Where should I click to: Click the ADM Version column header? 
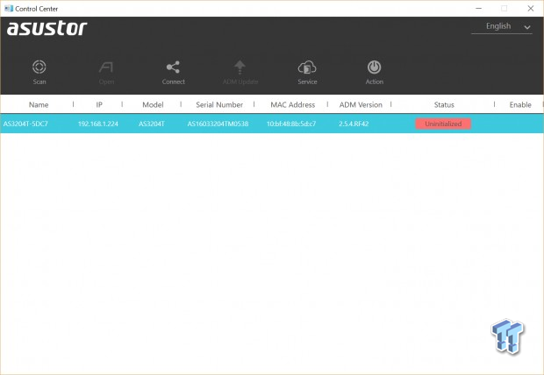361,104
